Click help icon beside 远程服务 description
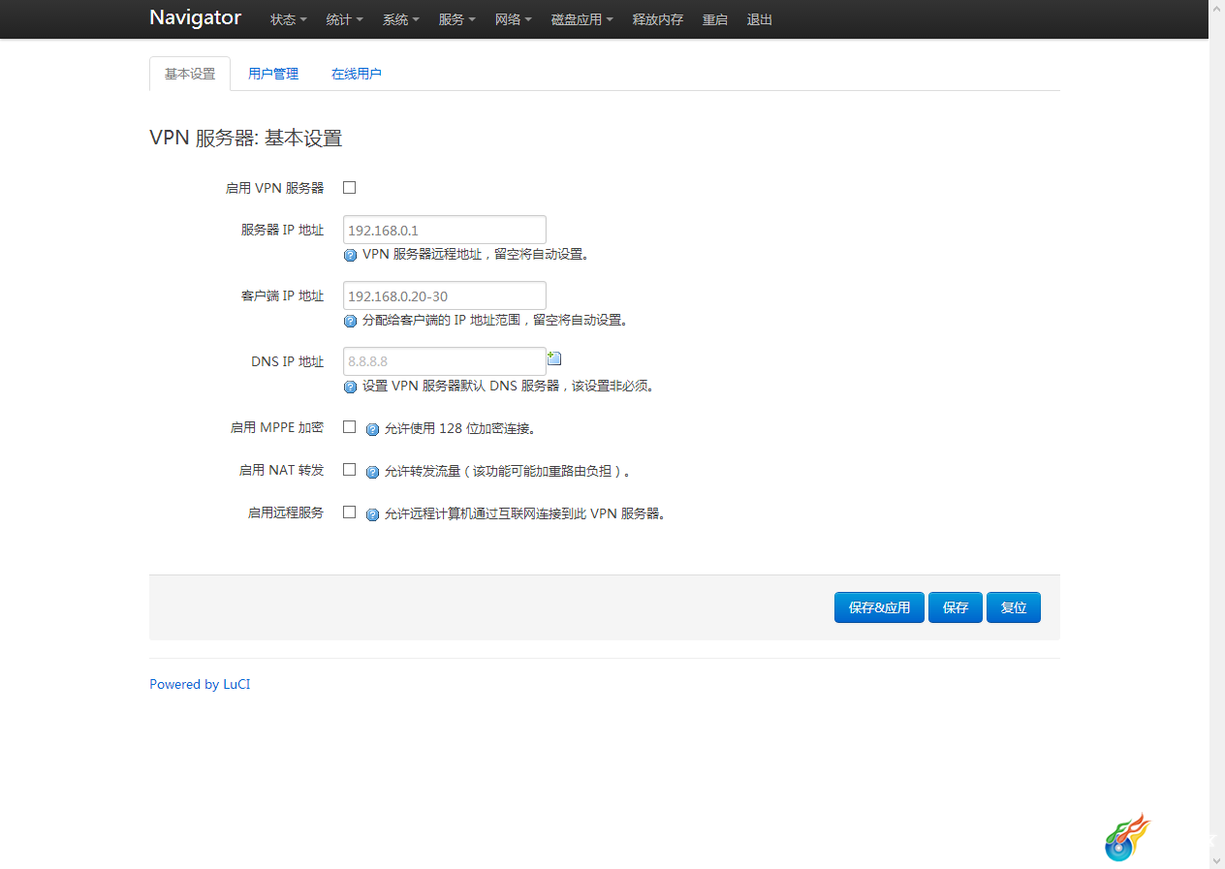This screenshot has width=1225, height=869. tap(372, 515)
